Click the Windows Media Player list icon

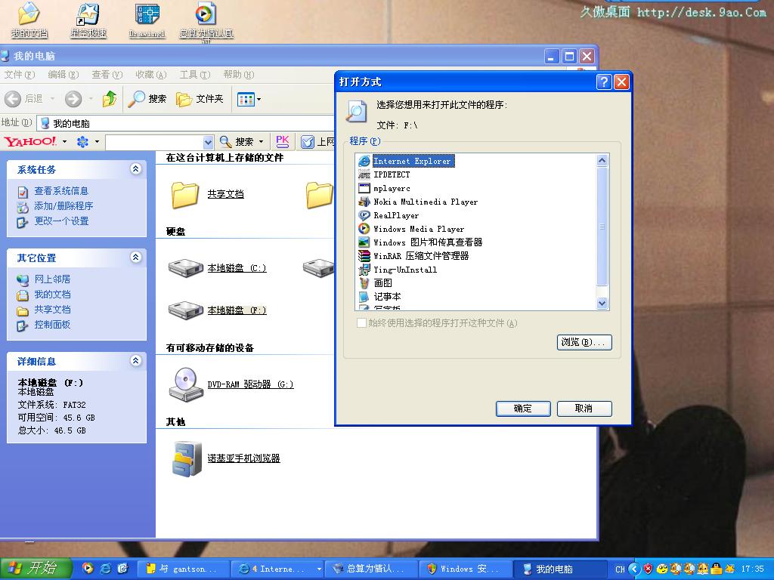click(364, 229)
